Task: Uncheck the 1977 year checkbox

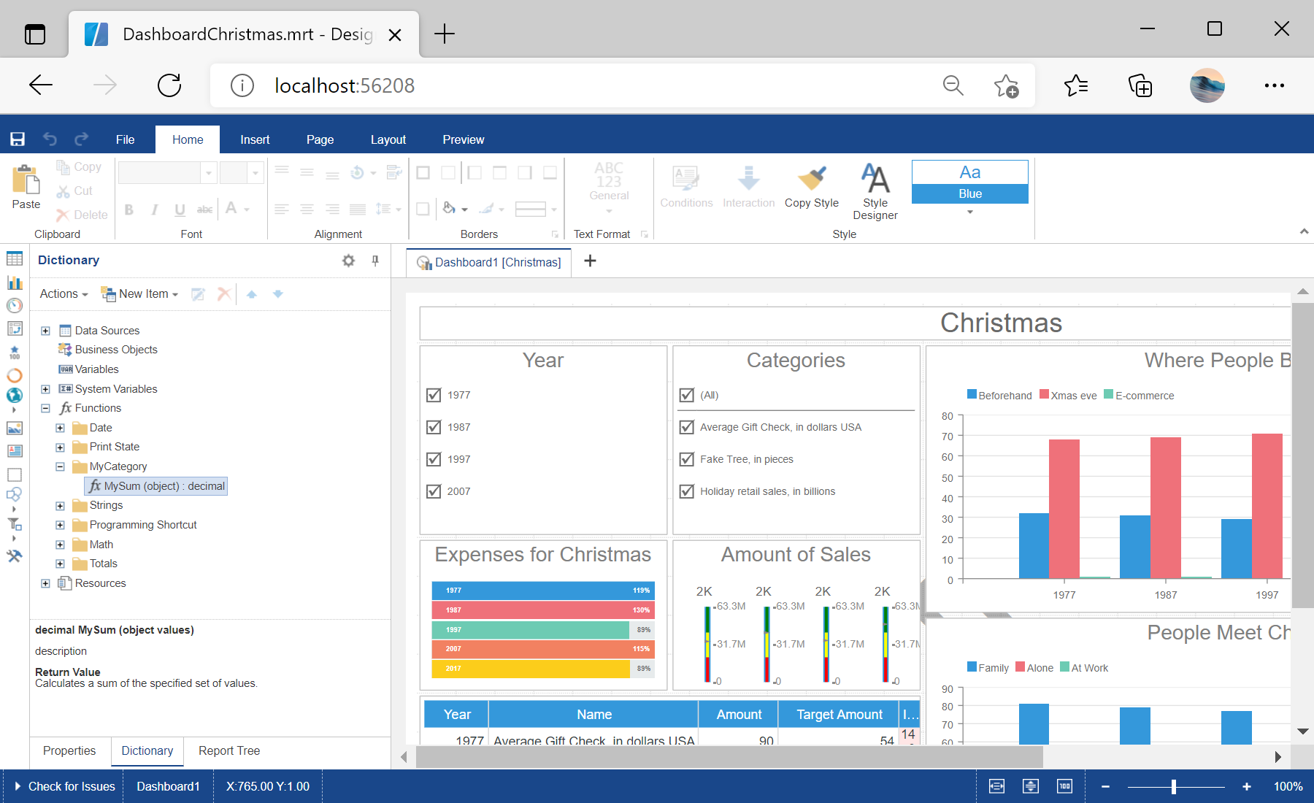Action: [x=434, y=395]
